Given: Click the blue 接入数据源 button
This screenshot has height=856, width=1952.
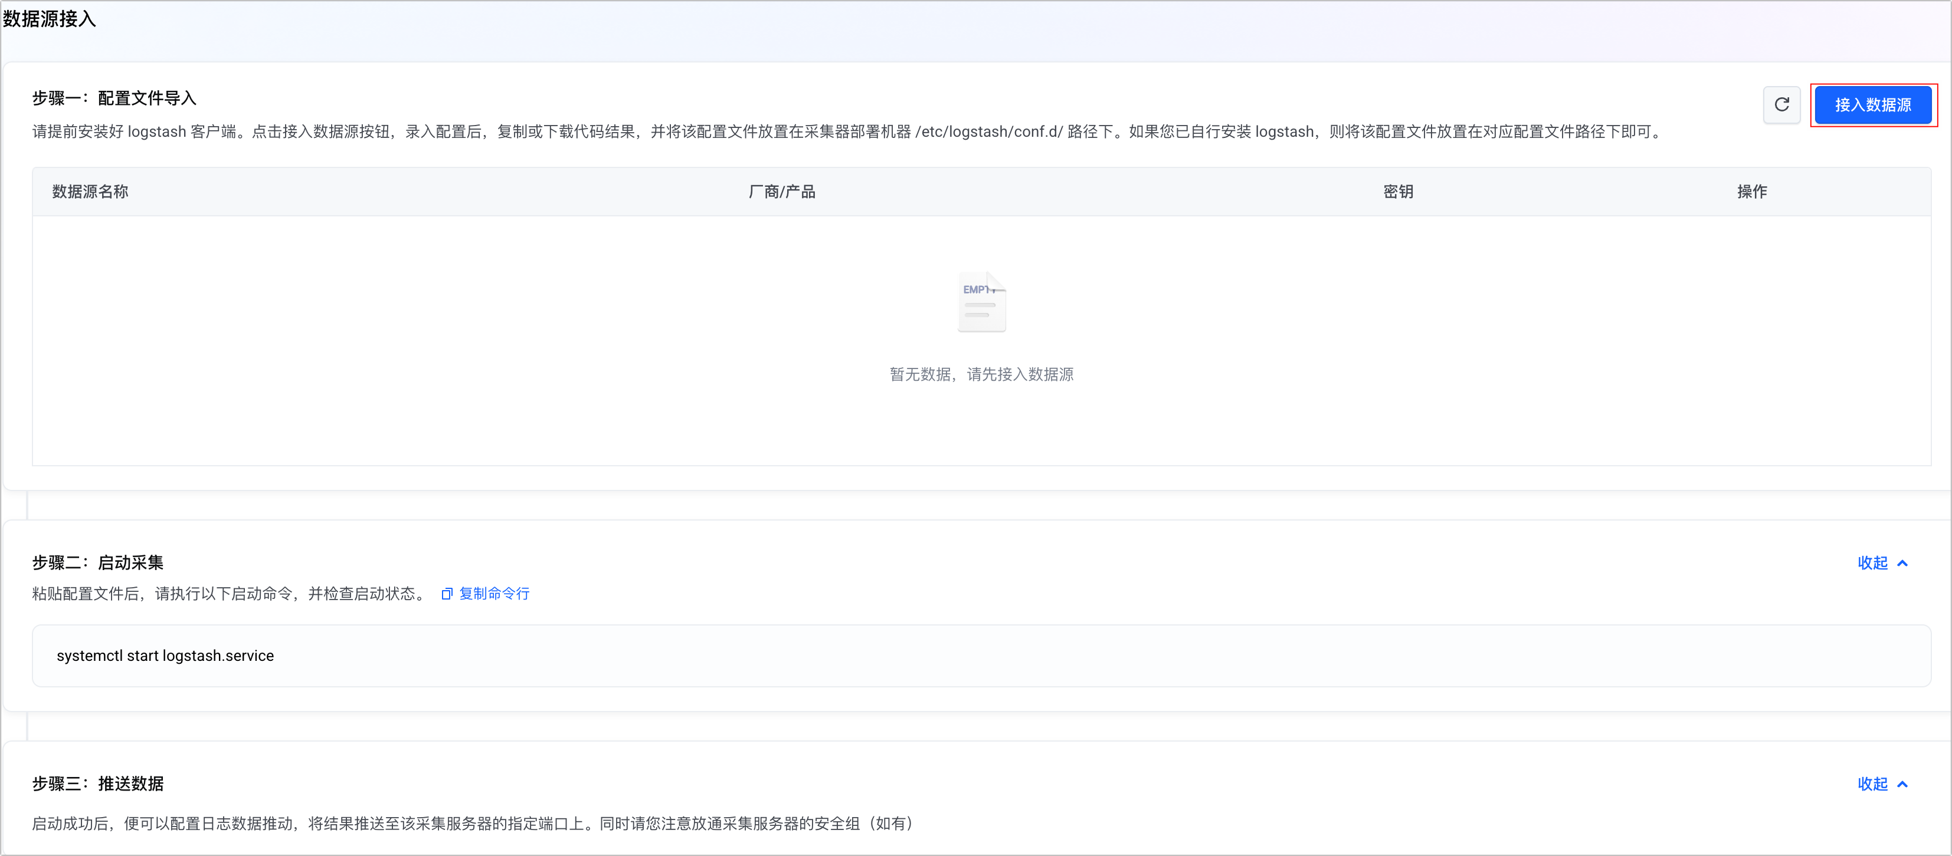Looking at the screenshot, I should tap(1872, 104).
